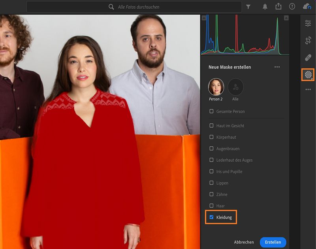Open the filter funnel icon
Screen dimensions: 316x249
[x=248, y=7]
